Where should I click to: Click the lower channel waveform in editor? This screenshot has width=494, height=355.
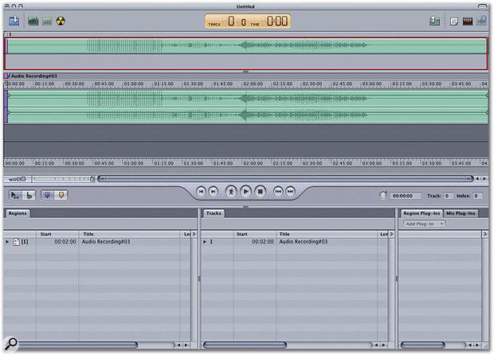click(247, 115)
